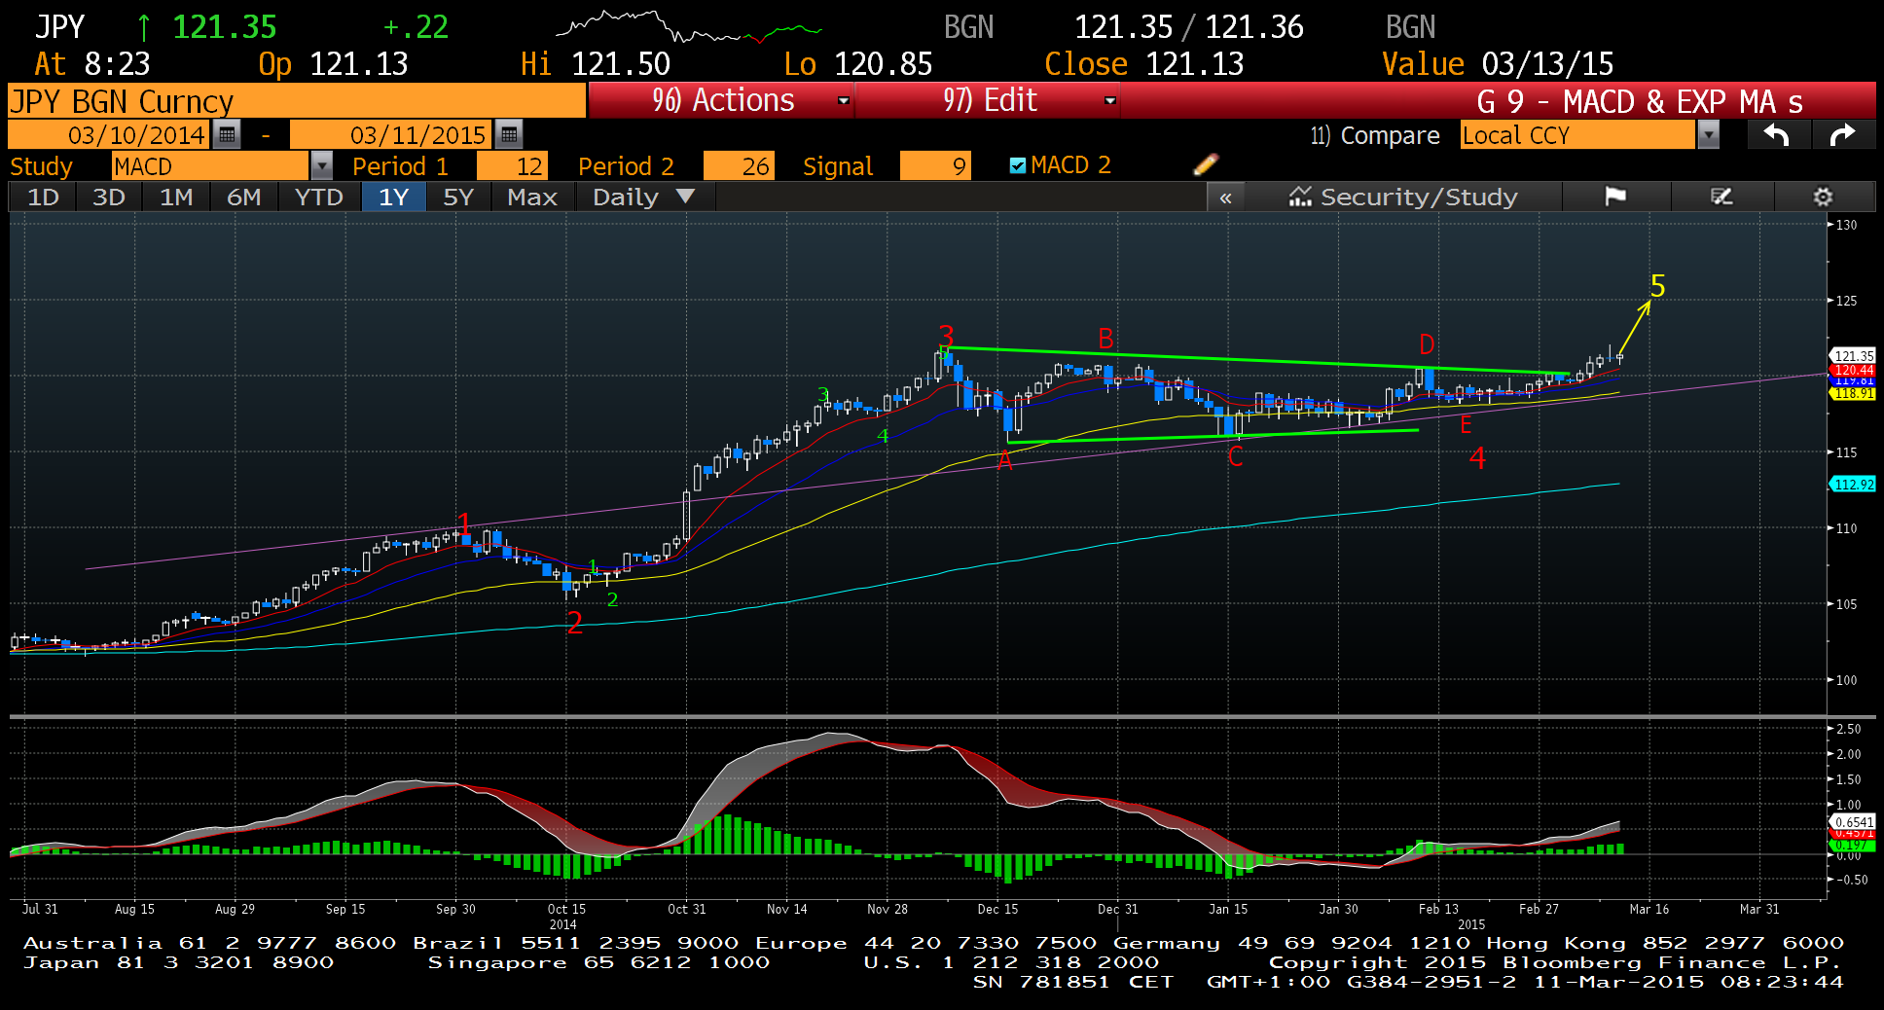Switch to the 5Y time range tab
Viewport: 1884px width, 1010px height.
(x=457, y=198)
